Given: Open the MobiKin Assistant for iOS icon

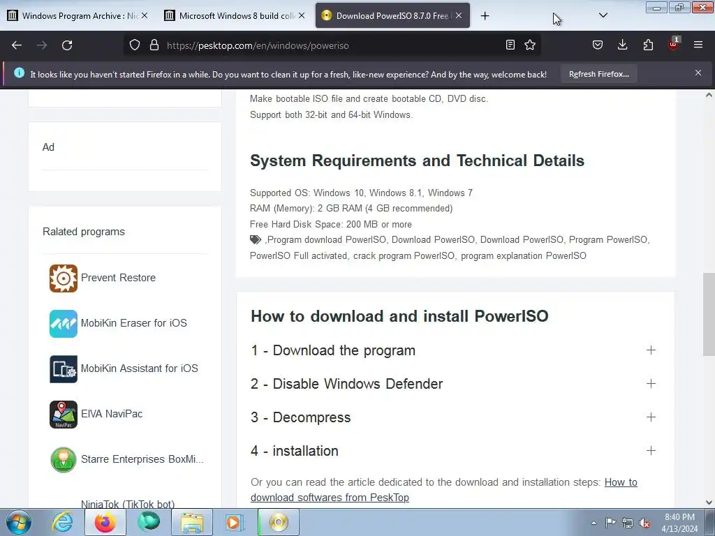Looking at the screenshot, I should pos(64,368).
